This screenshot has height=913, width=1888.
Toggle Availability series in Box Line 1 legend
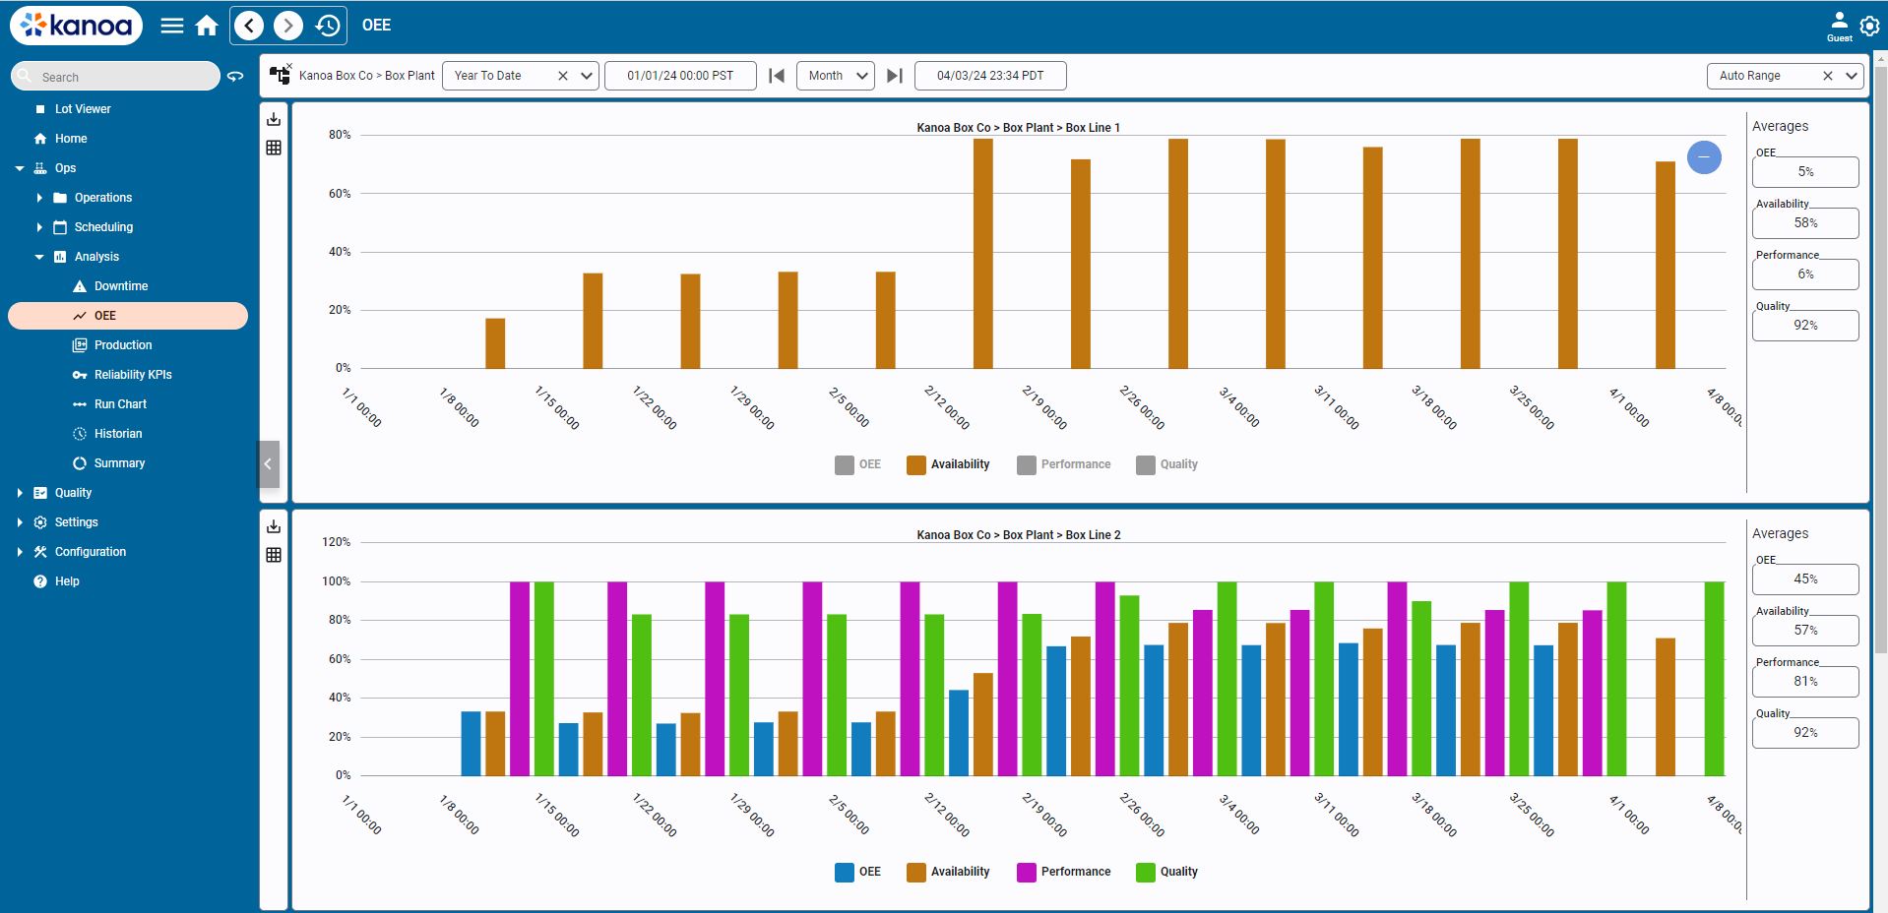click(x=948, y=464)
